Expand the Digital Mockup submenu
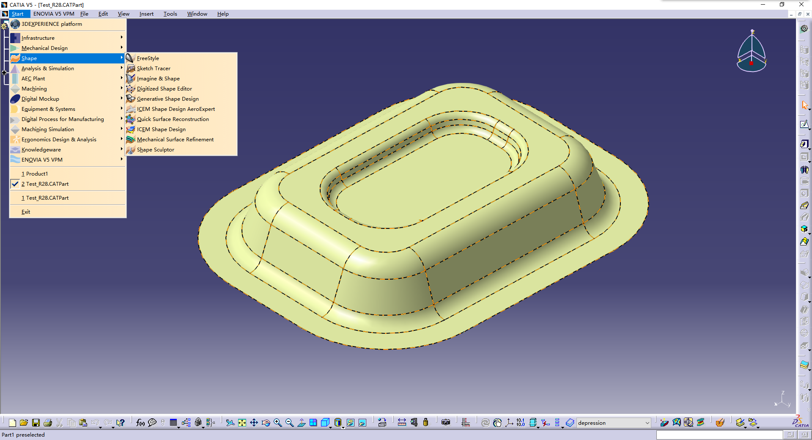 68,99
